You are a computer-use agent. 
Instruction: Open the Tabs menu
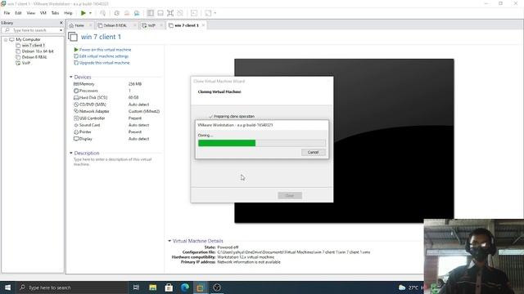point(55,13)
